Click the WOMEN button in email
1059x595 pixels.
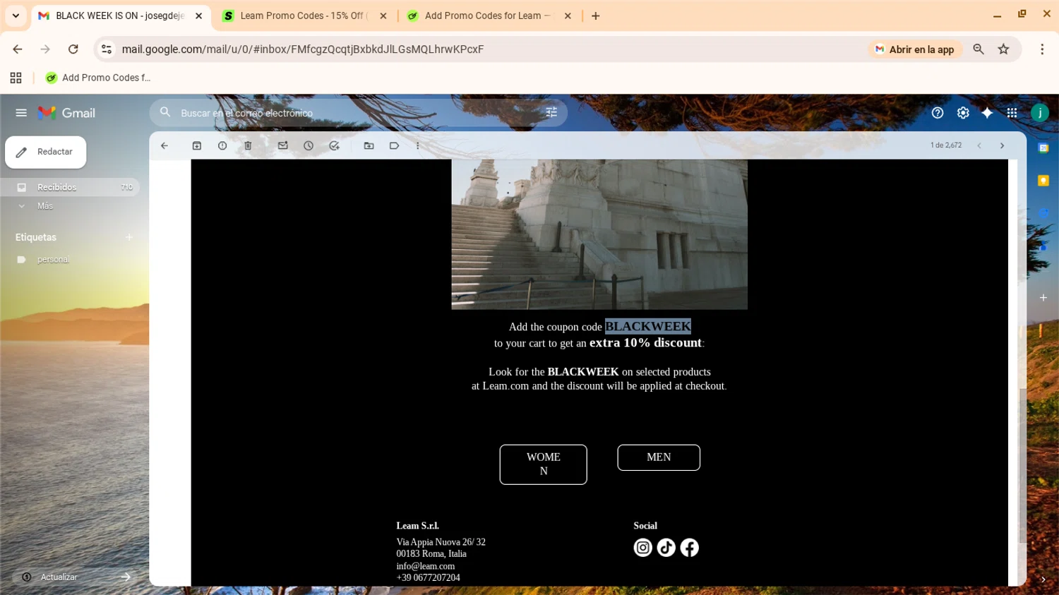point(544,464)
